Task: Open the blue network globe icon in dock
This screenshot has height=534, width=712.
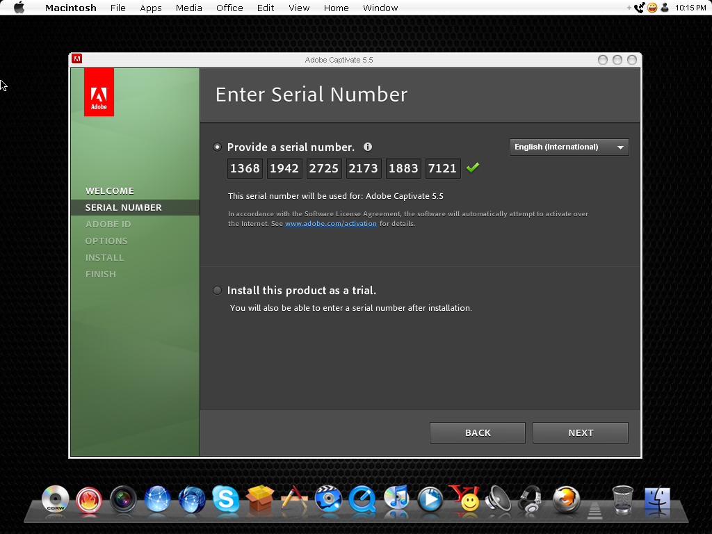Action: coord(157,499)
